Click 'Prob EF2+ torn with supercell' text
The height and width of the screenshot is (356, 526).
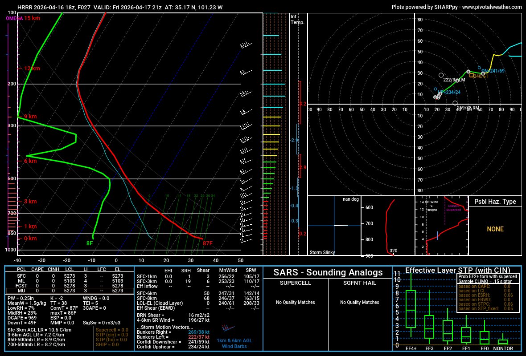coord(488,276)
